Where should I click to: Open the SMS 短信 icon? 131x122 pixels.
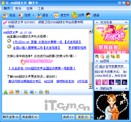click(x=5, y=15)
